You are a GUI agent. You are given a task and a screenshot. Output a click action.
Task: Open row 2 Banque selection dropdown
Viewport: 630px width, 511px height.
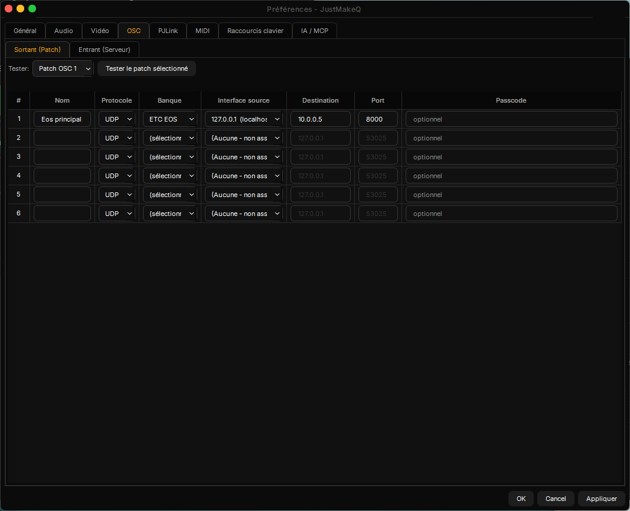coord(169,138)
